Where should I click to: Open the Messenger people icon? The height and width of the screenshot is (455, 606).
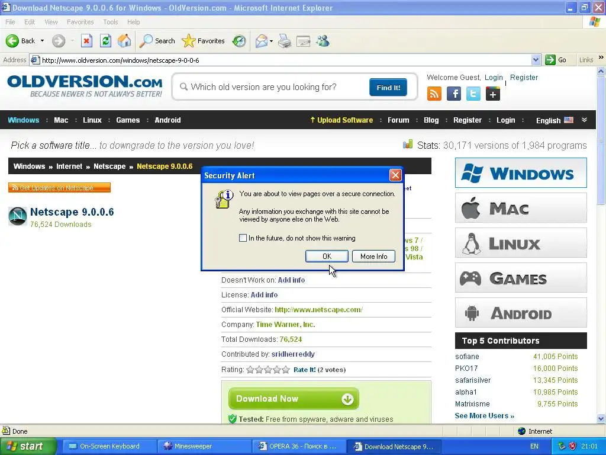click(x=323, y=41)
